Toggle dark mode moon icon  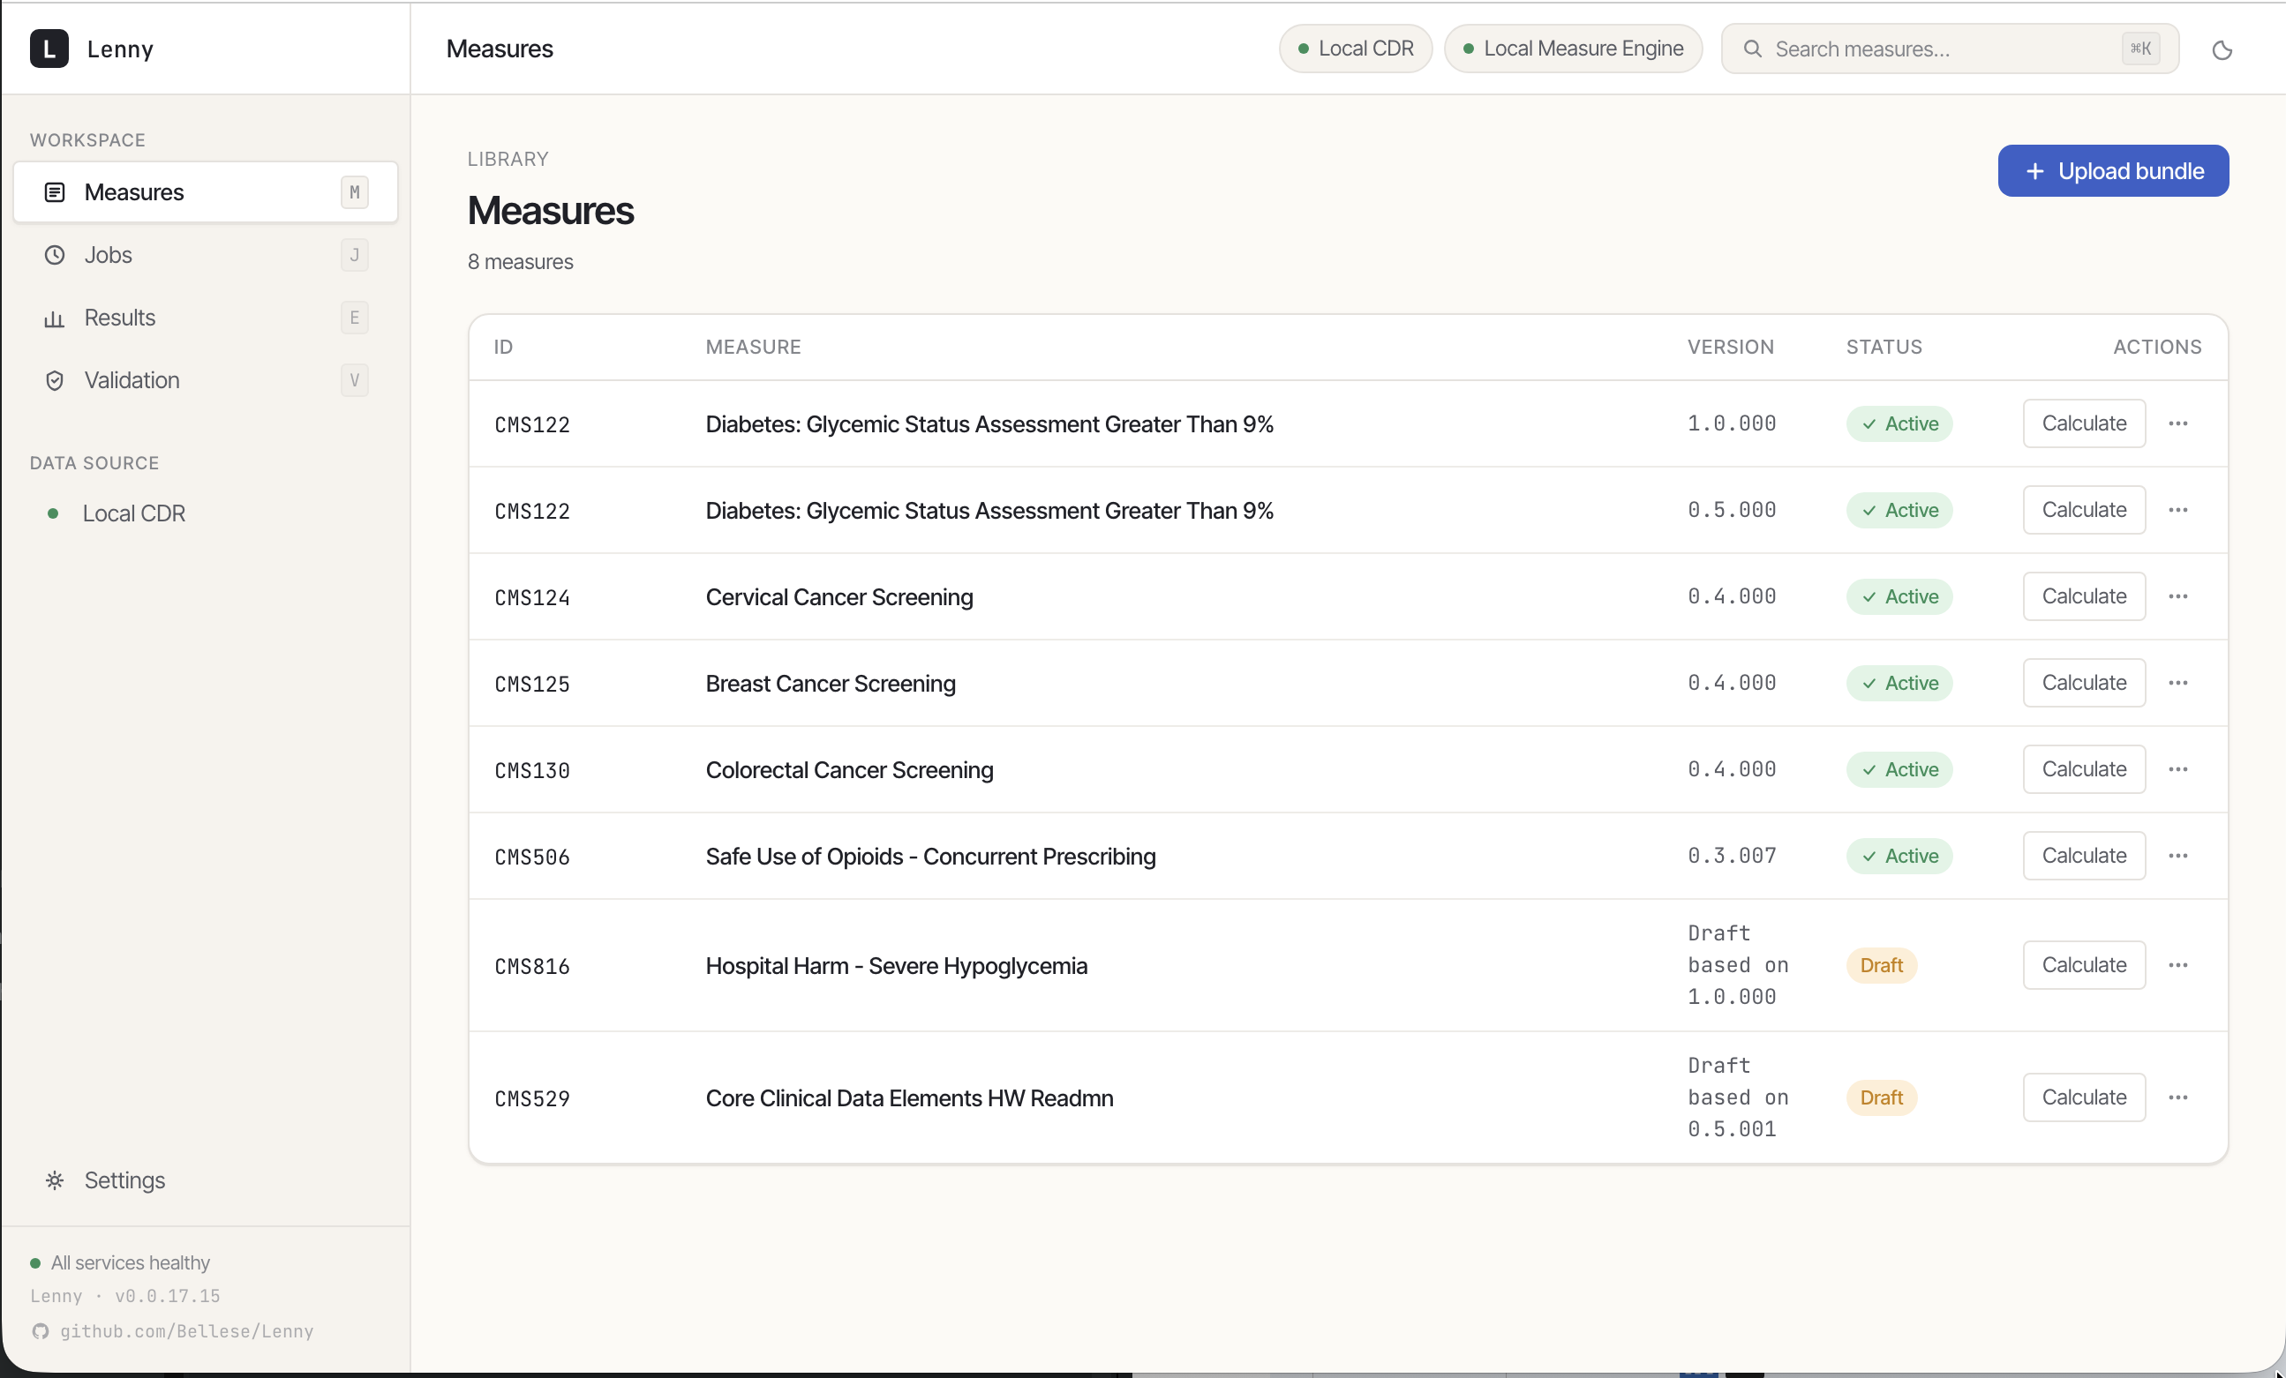(x=2222, y=49)
